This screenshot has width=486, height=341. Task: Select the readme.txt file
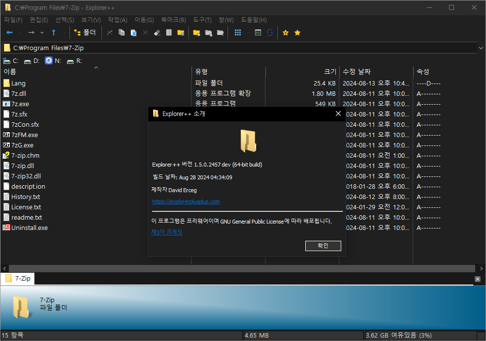pos(23,217)
